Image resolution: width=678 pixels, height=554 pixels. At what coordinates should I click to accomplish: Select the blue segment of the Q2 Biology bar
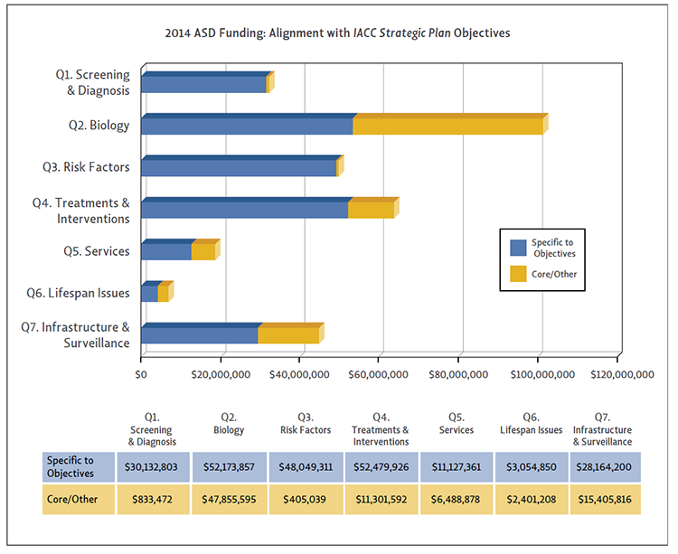[x=246, y=126]
